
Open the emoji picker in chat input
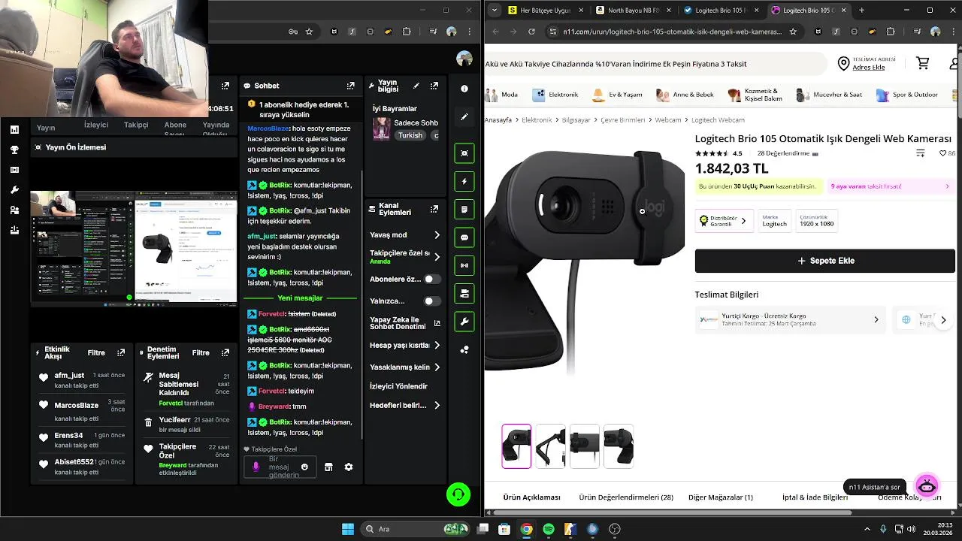click(304, 467)
